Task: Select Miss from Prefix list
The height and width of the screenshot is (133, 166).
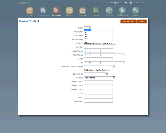Action: [88, 38]
